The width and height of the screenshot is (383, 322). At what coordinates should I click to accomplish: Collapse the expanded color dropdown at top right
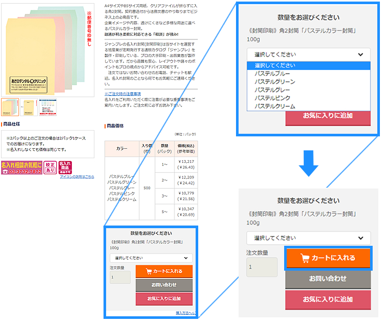pos(308,54)
